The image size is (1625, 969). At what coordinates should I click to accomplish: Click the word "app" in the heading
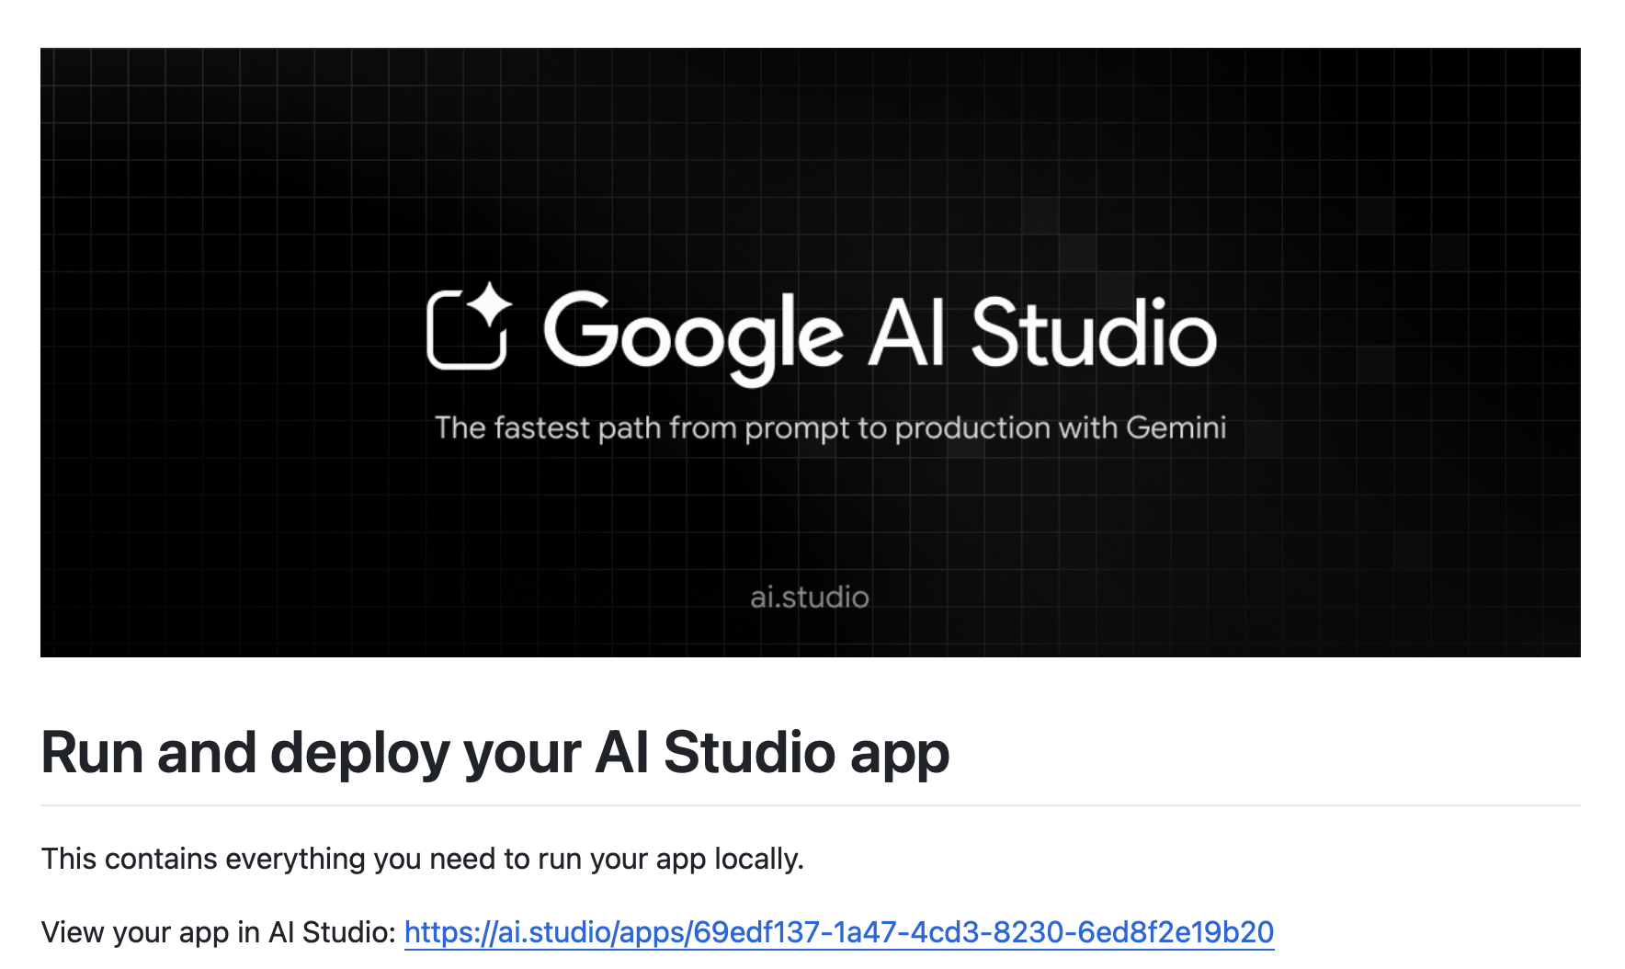(x=899, y=755)
